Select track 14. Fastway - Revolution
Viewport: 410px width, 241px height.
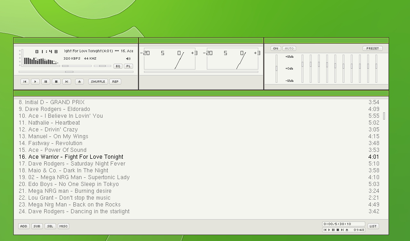pyautogui.click(x=199, y=143)
